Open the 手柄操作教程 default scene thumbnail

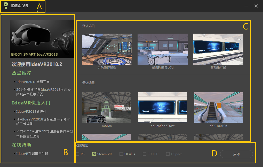click(107, 49)
